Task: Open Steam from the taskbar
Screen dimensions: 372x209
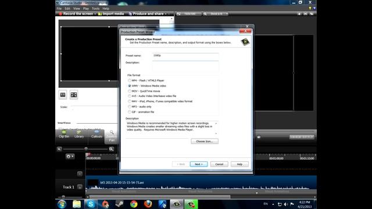Action: (119, 204)
